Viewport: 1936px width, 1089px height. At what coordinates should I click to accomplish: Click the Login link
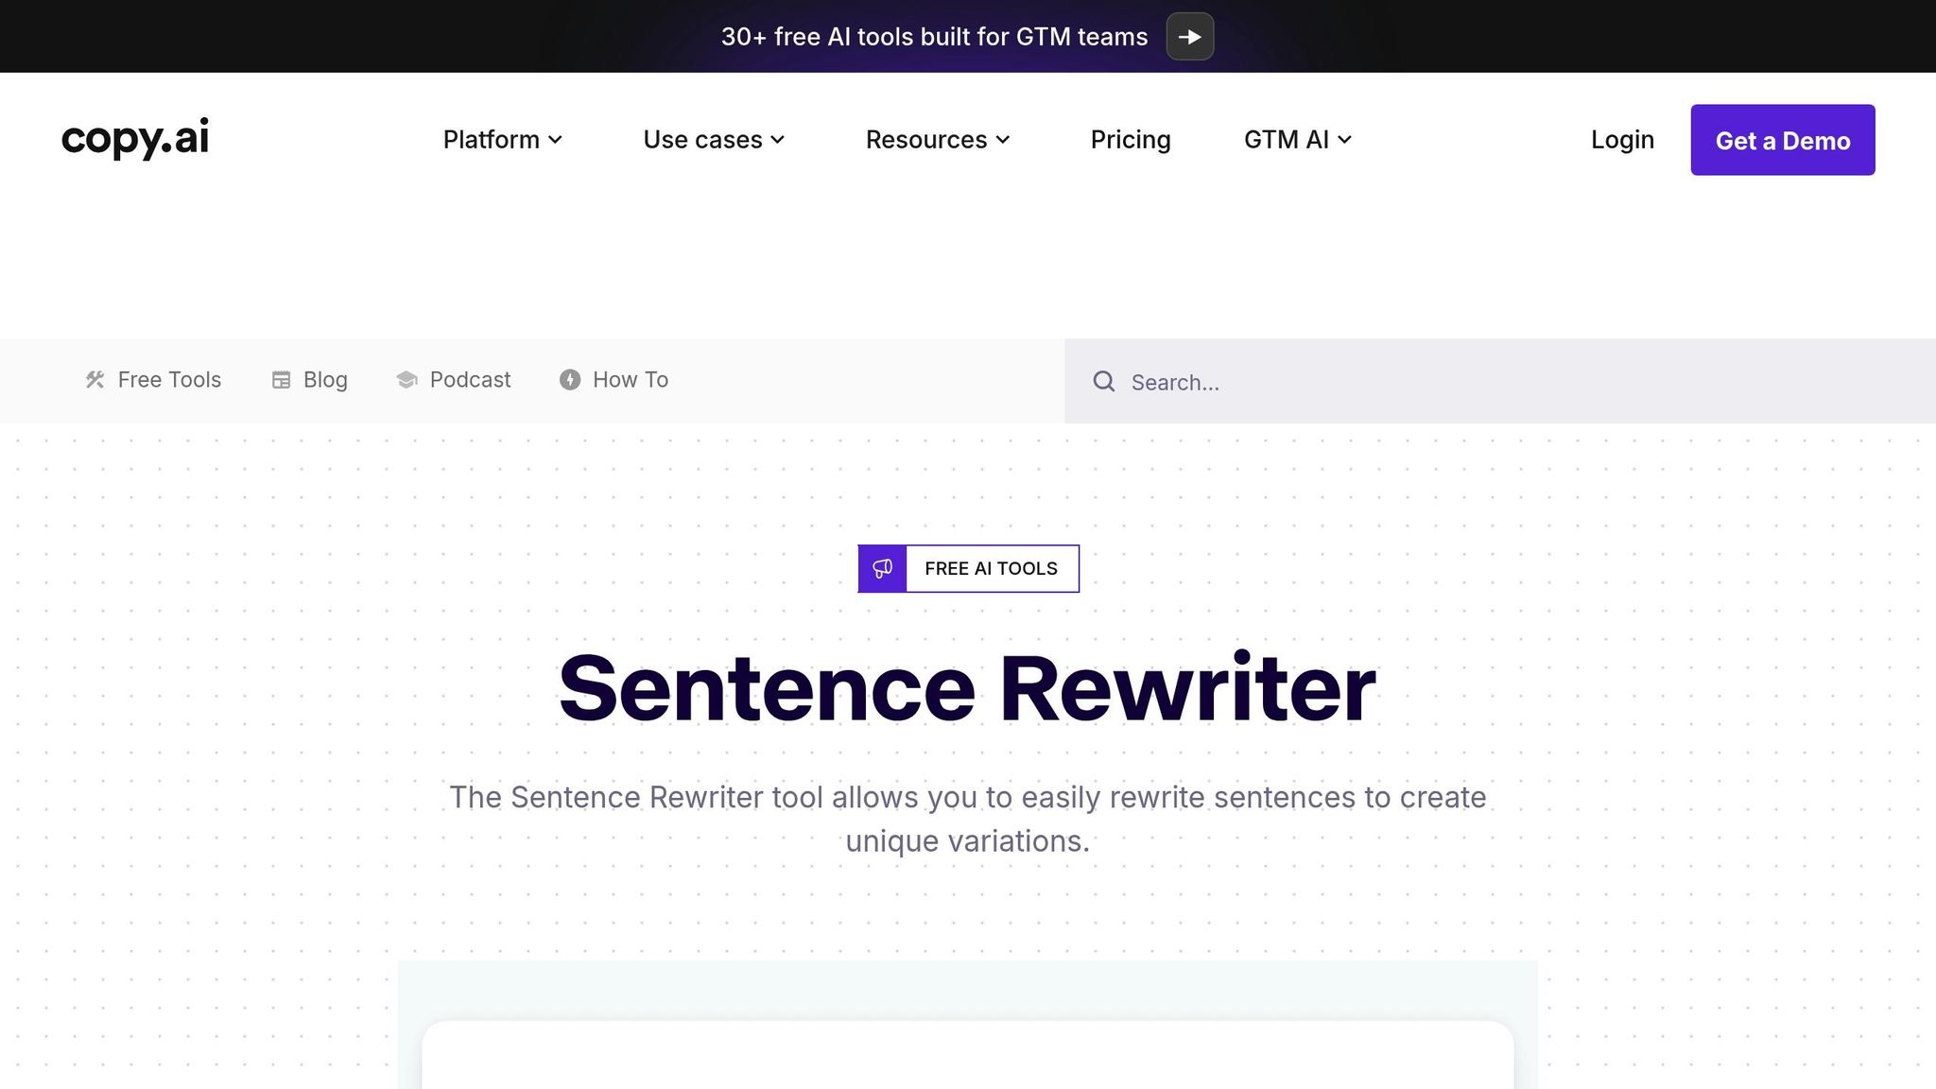point(1622,140)
